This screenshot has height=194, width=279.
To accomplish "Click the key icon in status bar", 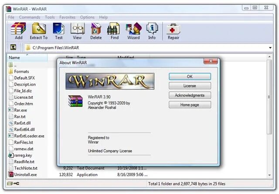I will click(17, 184).
